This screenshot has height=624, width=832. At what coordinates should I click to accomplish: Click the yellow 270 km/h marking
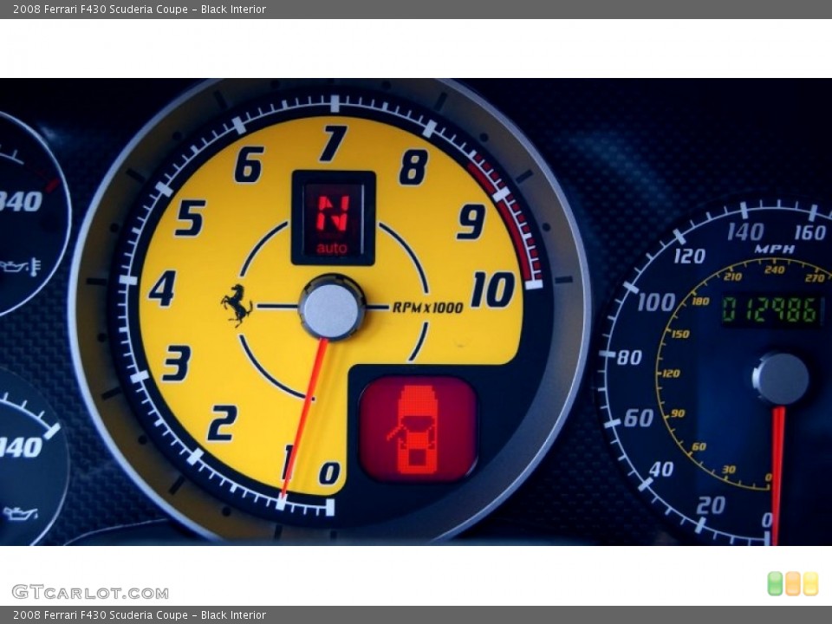[815, 277]
